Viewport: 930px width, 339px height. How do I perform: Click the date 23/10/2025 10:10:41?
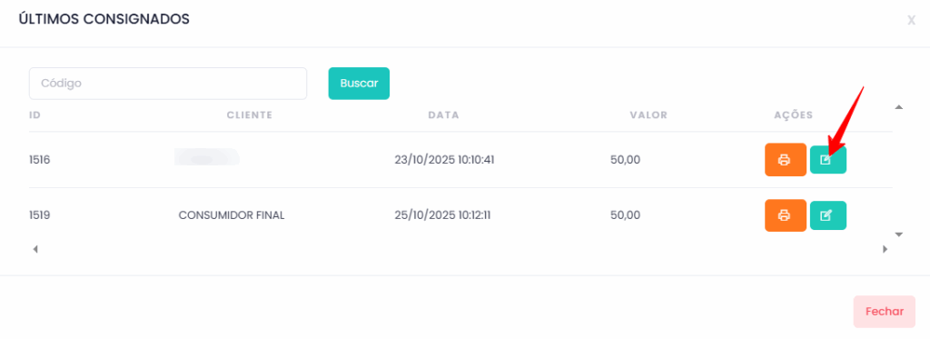(x=444, y=160)
